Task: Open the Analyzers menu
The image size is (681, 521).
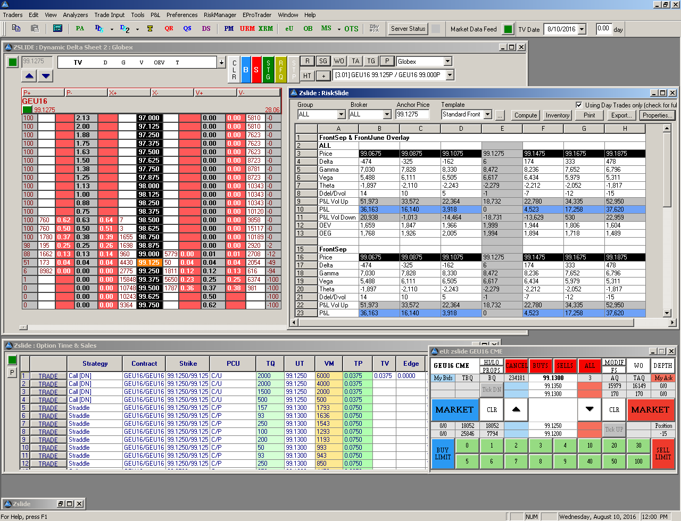Action: 76,15
